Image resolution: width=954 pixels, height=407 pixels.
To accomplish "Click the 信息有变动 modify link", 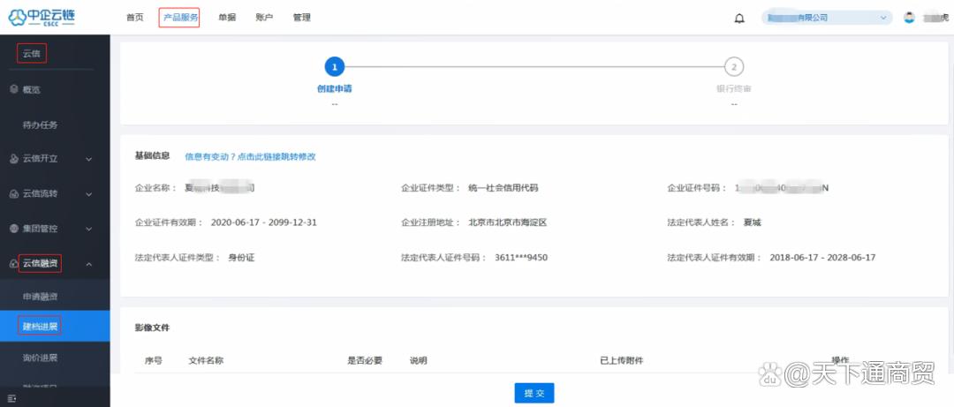I will click(250, 156).
